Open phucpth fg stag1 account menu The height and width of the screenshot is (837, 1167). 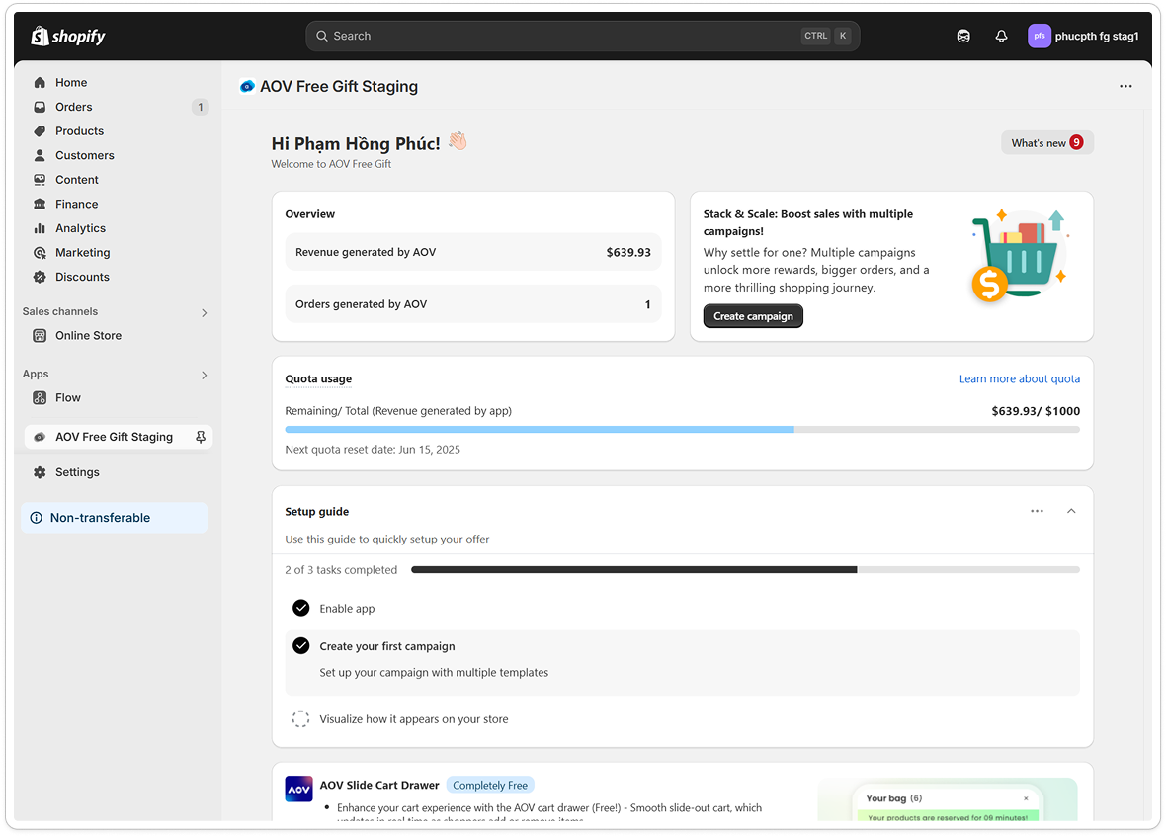pyautogui.click(x=1084, y=36)
